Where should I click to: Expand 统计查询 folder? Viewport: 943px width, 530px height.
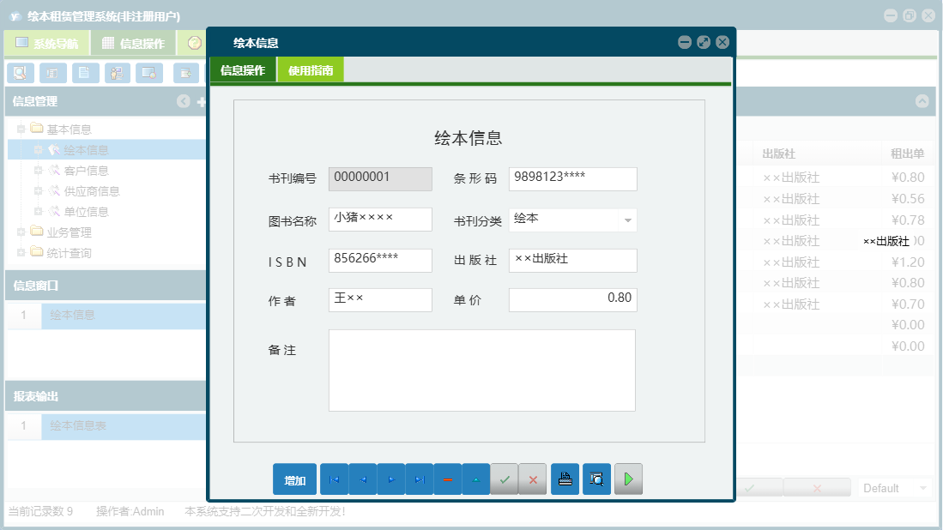click(x=21, y=252)
